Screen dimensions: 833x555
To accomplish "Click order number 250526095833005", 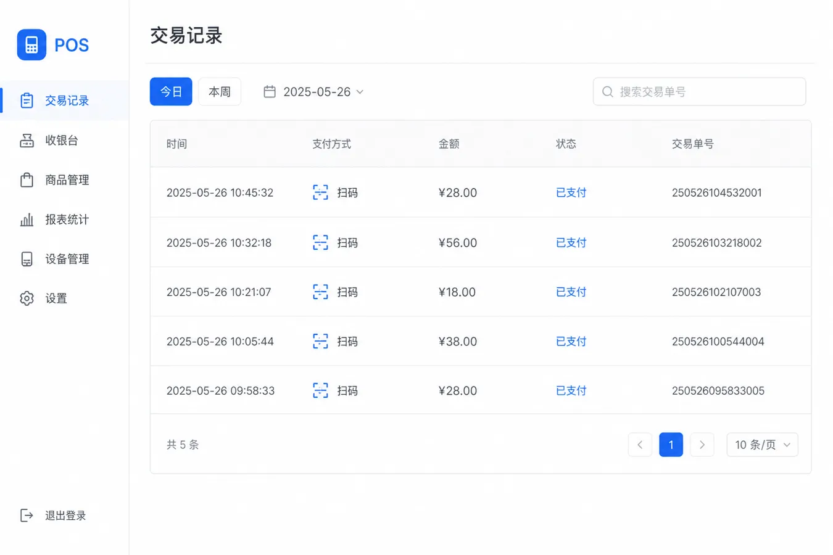I will coord(718,390).
